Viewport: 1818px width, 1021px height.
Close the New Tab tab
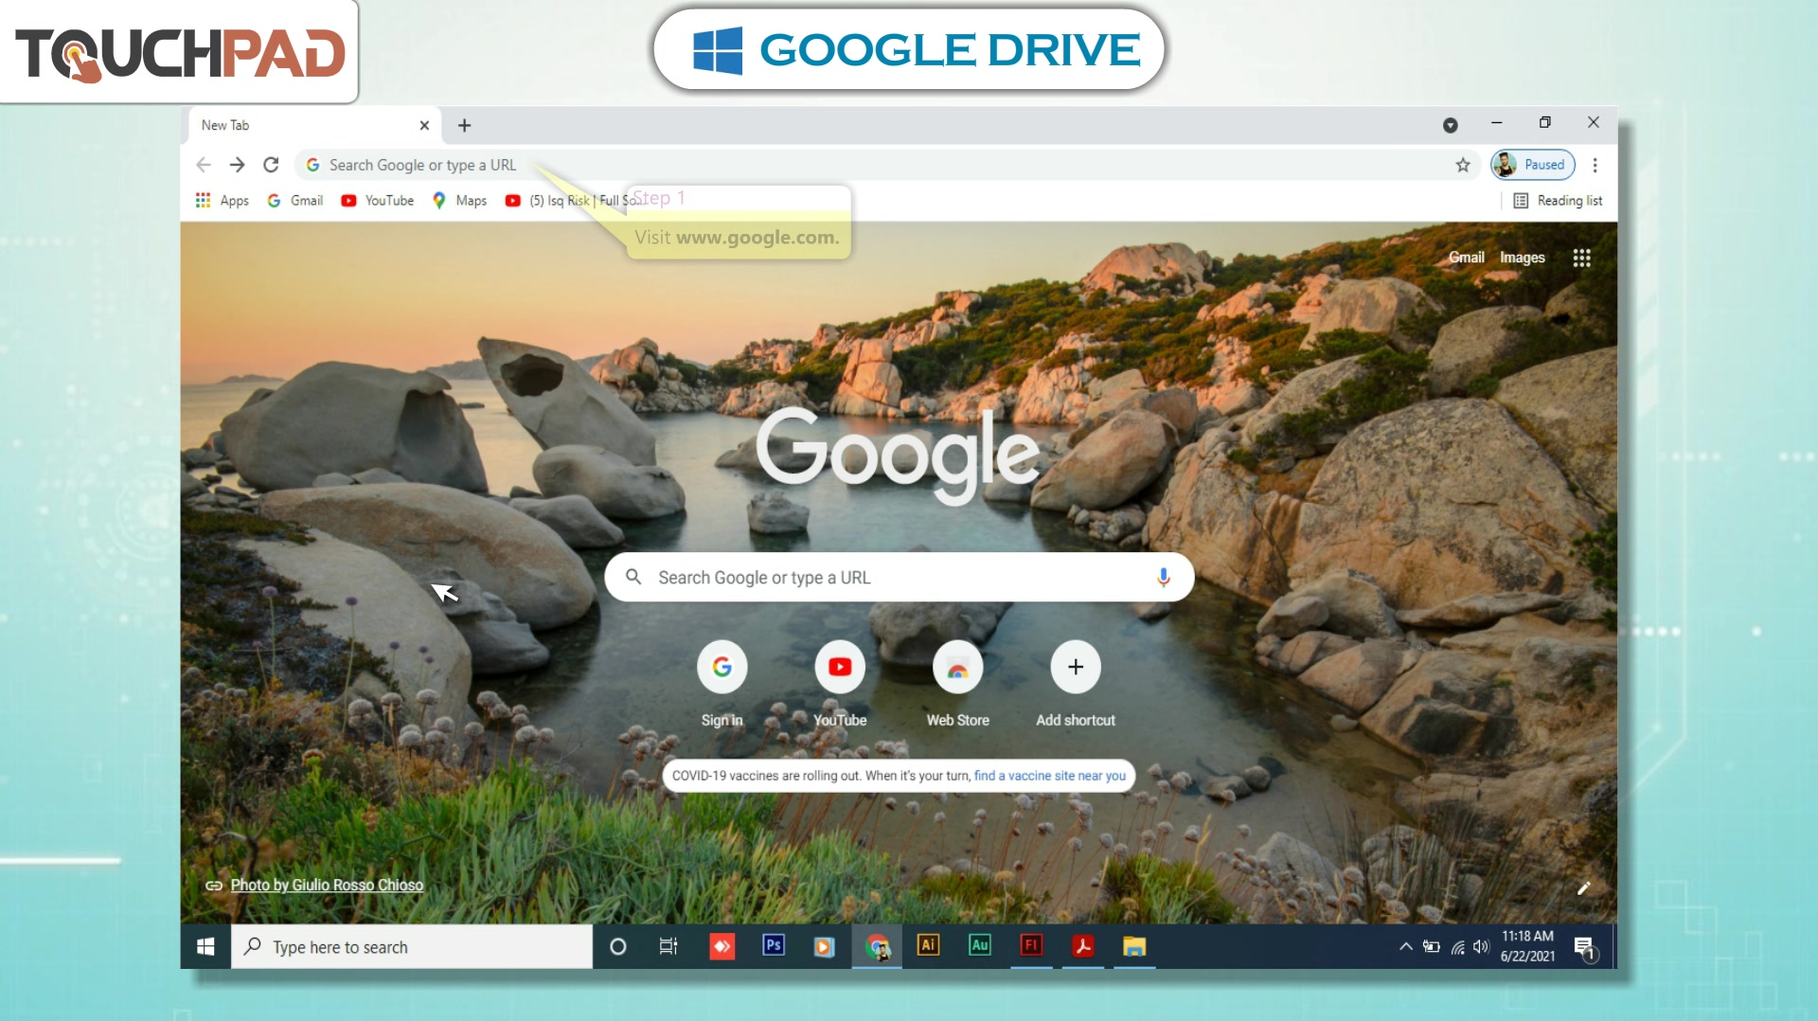click(424, 125)
